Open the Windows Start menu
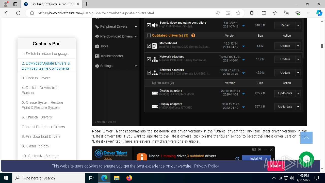This screenshot has height=183, width=325. pyautogui.click(x=6, y=178)
